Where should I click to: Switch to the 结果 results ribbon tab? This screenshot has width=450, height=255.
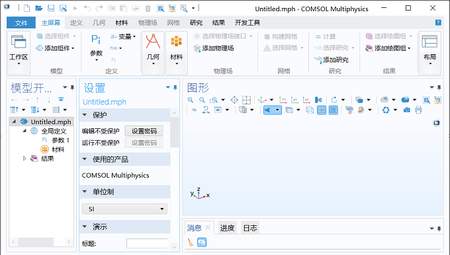[218, 22]
